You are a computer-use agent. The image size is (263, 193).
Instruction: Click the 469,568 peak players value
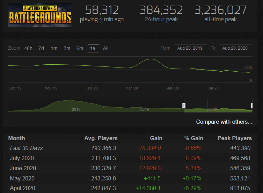[240, 158]
